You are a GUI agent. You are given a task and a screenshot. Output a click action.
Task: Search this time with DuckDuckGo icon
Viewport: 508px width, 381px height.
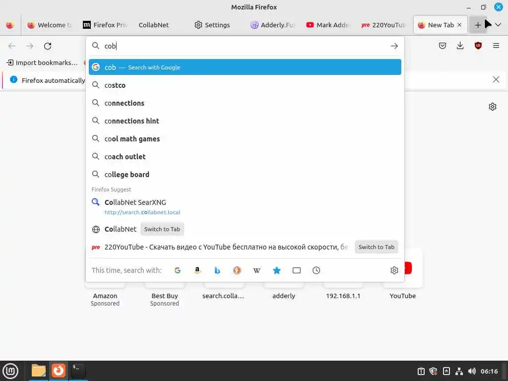pos(237,270)
